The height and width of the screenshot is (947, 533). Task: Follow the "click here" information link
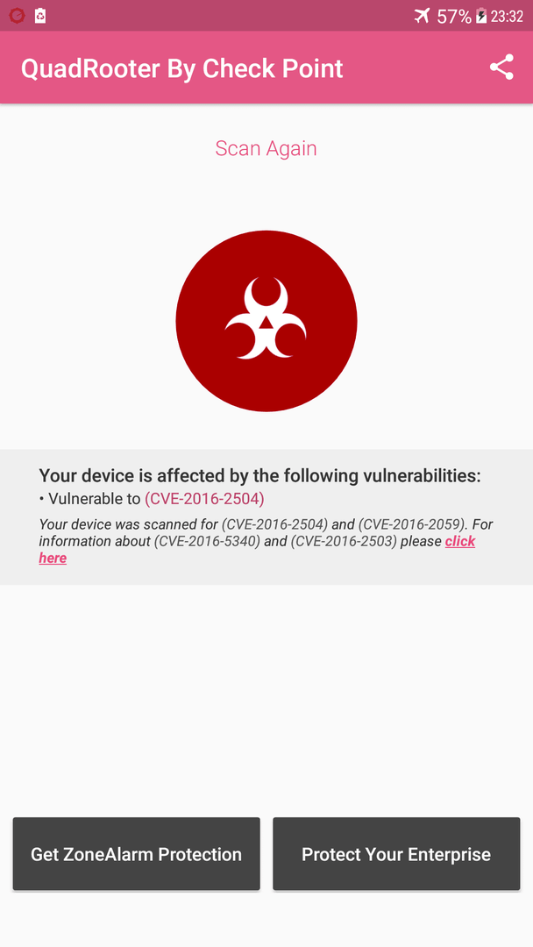point(257,550)
